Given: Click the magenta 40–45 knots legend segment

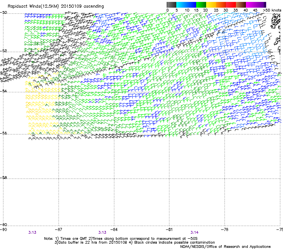Looking at the screenshot, I should (251, 5).
